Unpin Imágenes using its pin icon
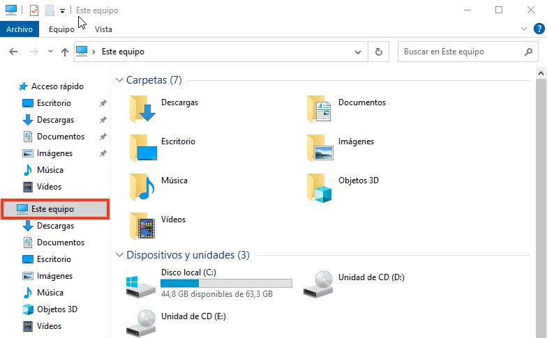The height and width of the screenshot is (338, 547). (x=103, y=153)
